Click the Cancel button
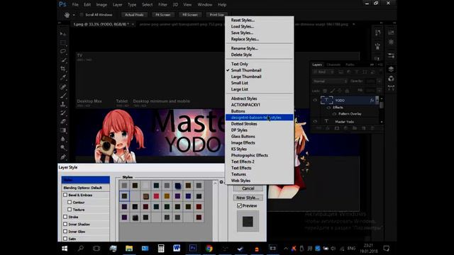Image resolution: width=454 pixels, height=255 pixels. click(x=248, y=188)
